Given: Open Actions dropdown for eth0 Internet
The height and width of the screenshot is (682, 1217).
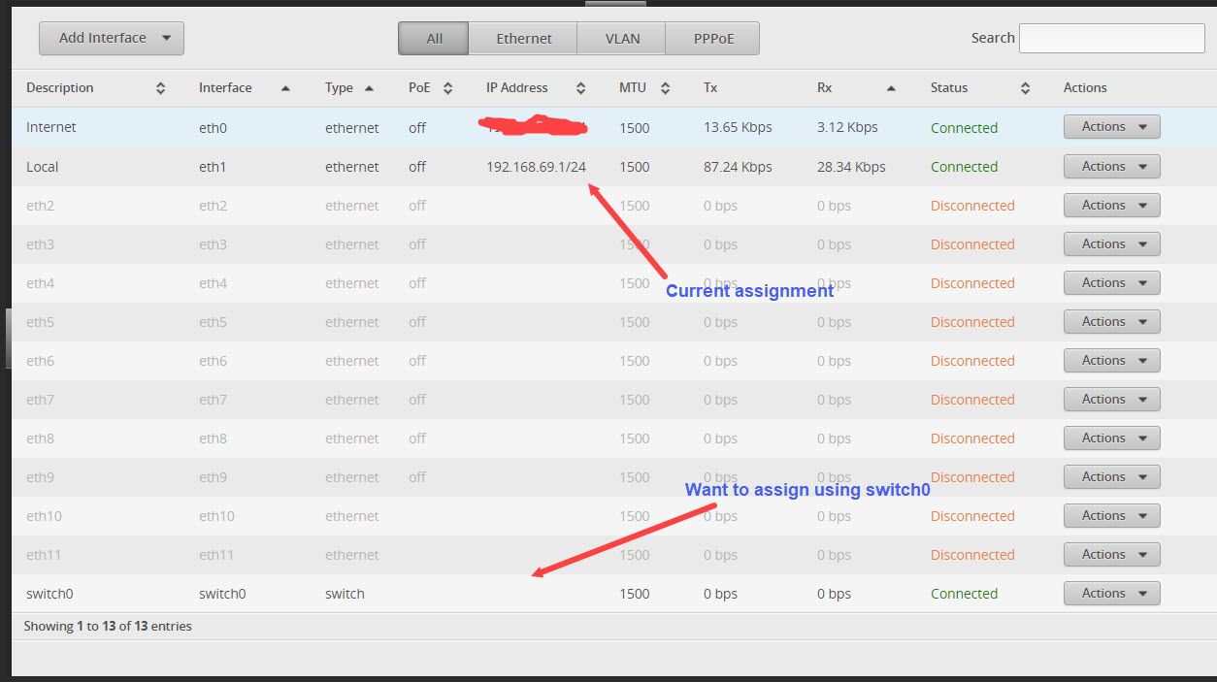Looking at the screenshot, I should click(x=1111, y=127).
